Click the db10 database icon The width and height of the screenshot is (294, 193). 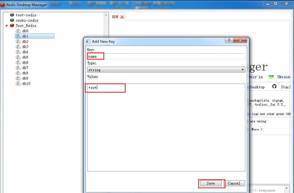tap(18, 84)
